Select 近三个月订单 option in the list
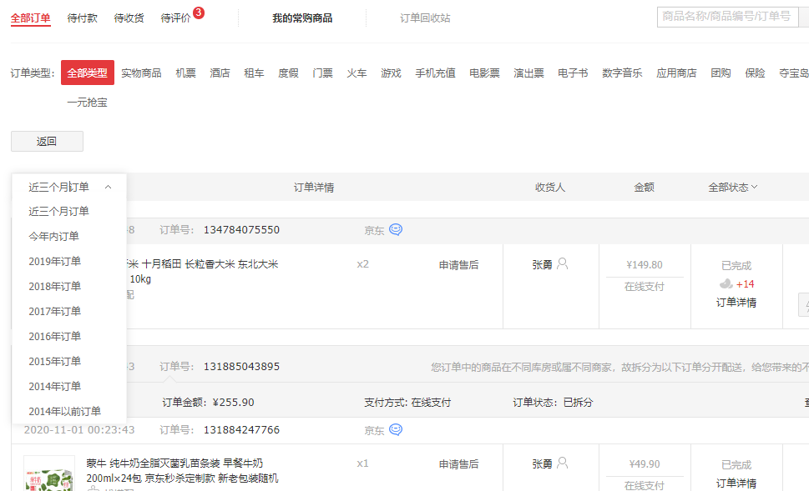This screenshot has width=809, height=491. 58,211
